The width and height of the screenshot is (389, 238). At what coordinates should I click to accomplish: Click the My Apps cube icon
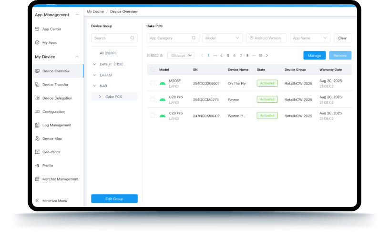37,42
